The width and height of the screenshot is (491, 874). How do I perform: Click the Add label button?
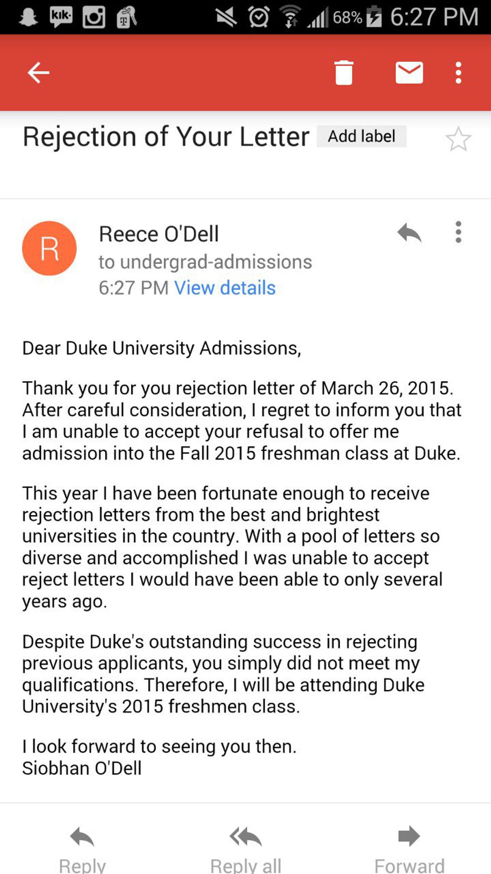361,136
